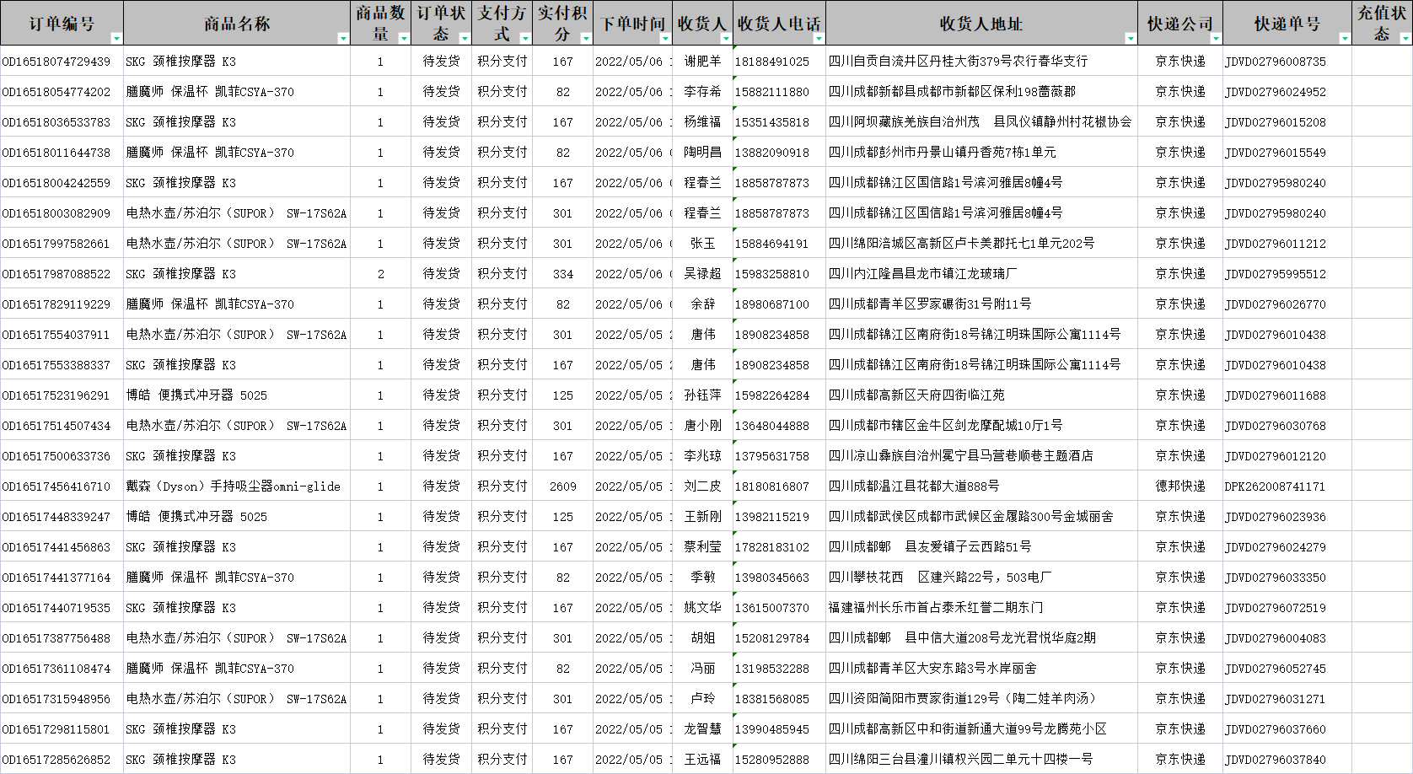The height and width of the screenshot is (774, 1413).
Task: Select recipient name 杨维福
Action: (x=702, y=122)
